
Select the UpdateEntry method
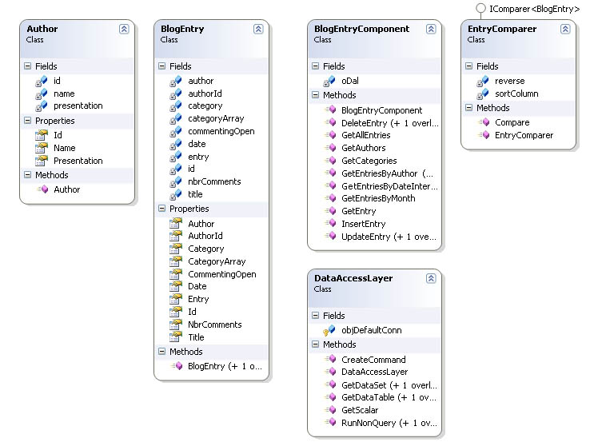[389, 237]
